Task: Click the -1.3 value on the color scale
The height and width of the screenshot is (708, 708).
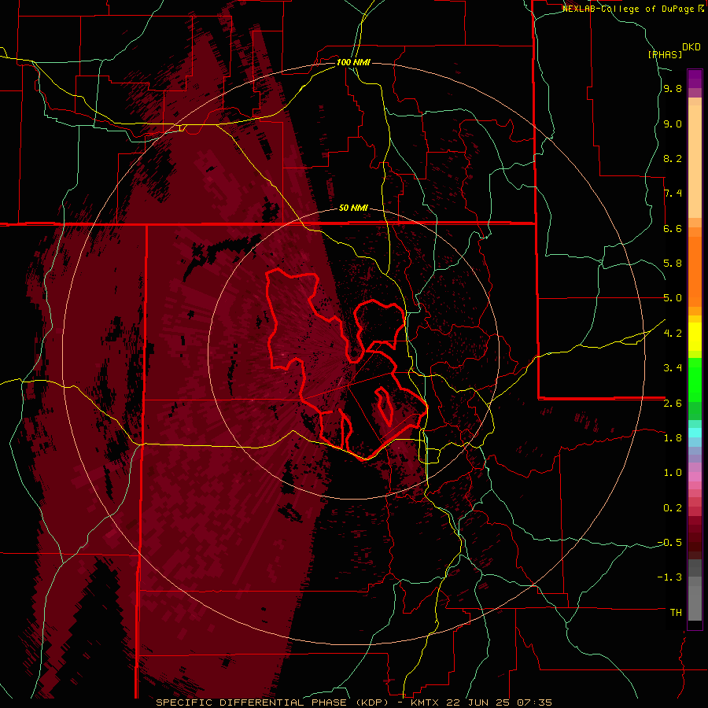Action: (669, 577)
